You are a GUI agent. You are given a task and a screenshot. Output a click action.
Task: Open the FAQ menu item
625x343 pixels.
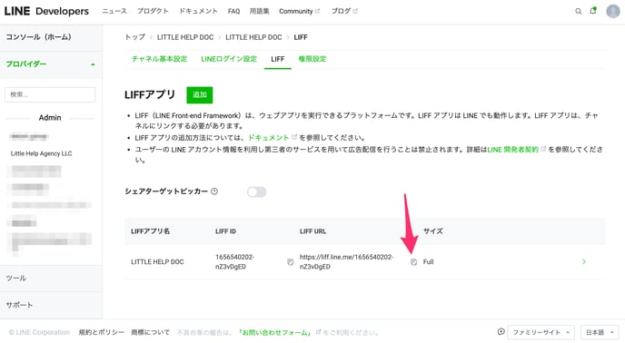(233, 11)
